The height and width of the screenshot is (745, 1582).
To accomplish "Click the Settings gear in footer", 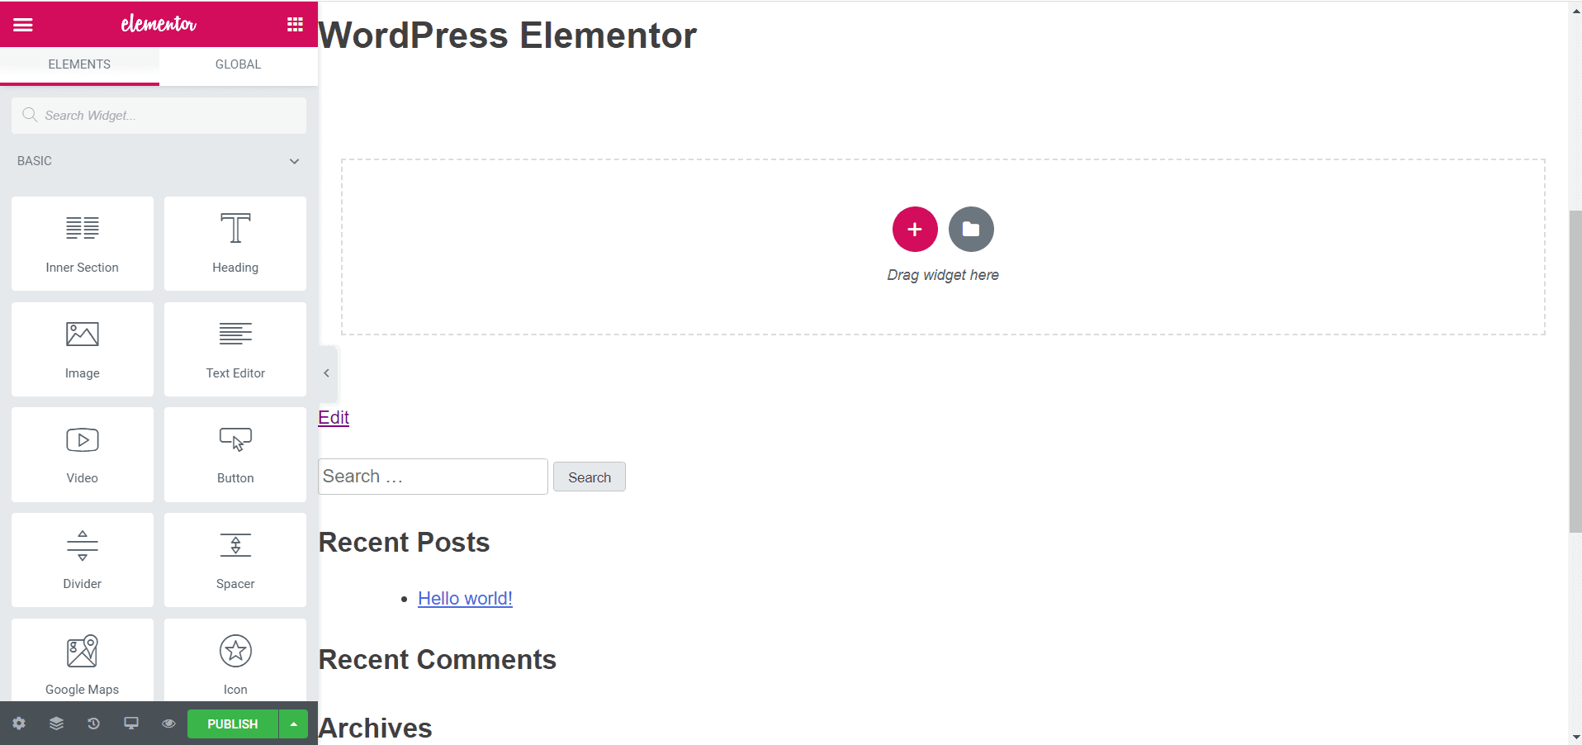I will (x=19, y=724).
